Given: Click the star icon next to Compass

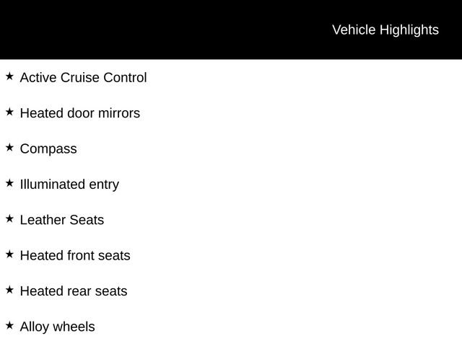Looking at the screenshot, I should pos(9,147).
